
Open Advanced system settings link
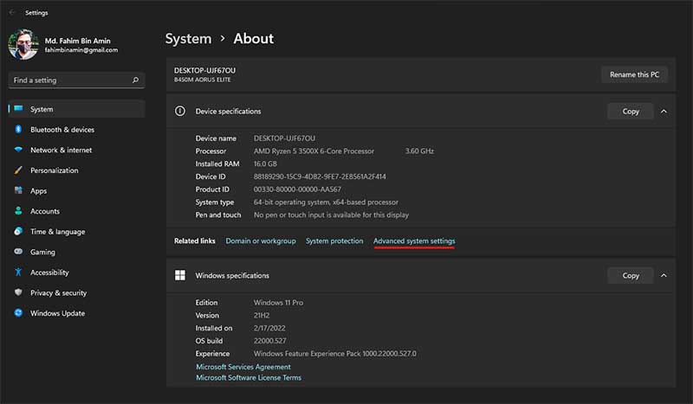pyautogui.click(x=414, y=240)
